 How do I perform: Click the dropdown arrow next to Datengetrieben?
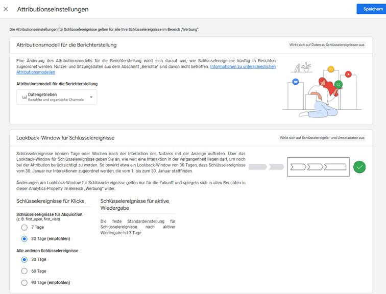91,97
